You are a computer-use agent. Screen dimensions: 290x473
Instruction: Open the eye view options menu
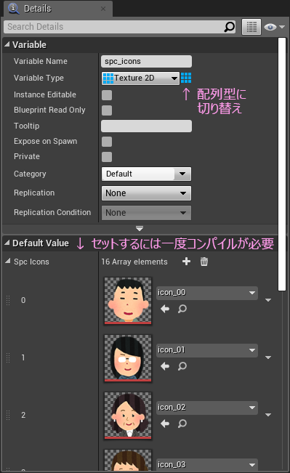point(274,27)
